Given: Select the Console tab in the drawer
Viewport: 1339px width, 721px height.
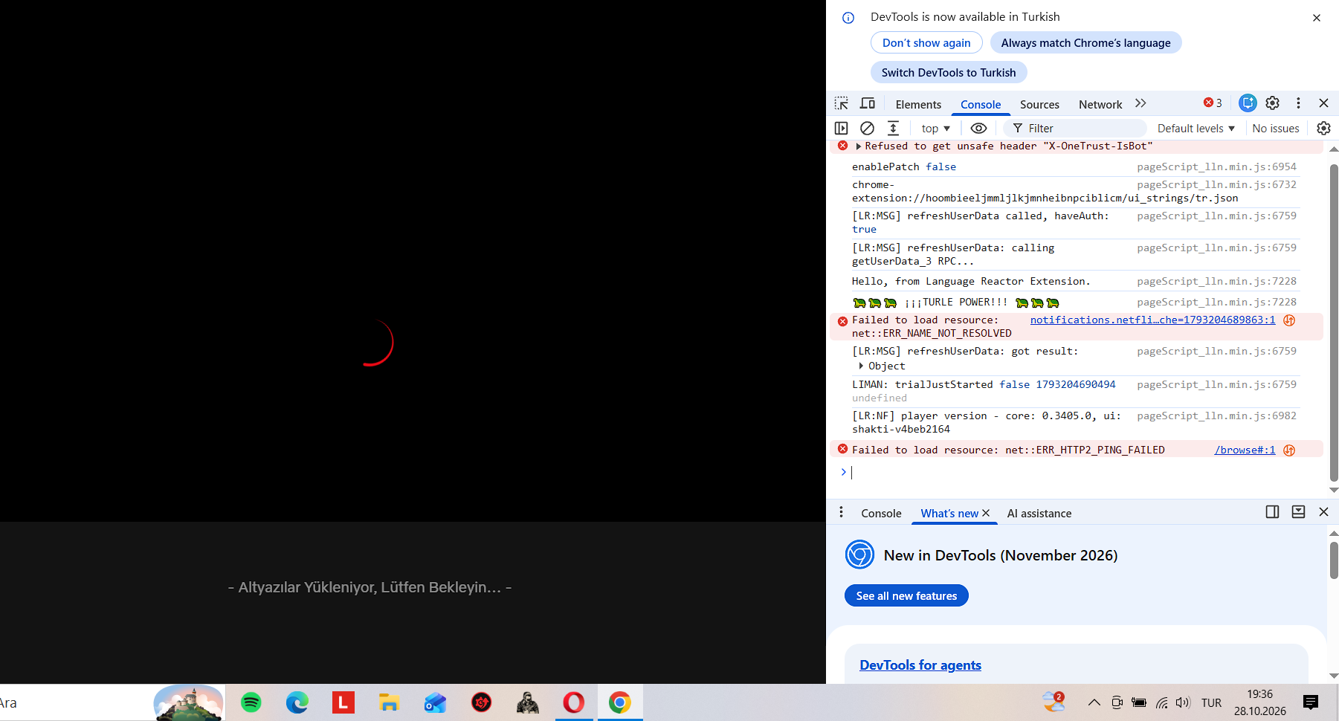Looking at the screenshot, I should tap(881, 514).
